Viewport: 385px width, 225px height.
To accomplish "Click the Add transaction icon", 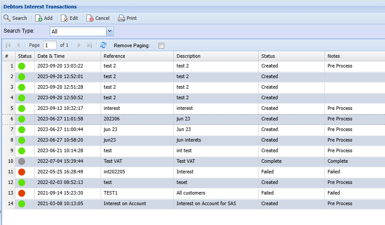I will (39, 18).
